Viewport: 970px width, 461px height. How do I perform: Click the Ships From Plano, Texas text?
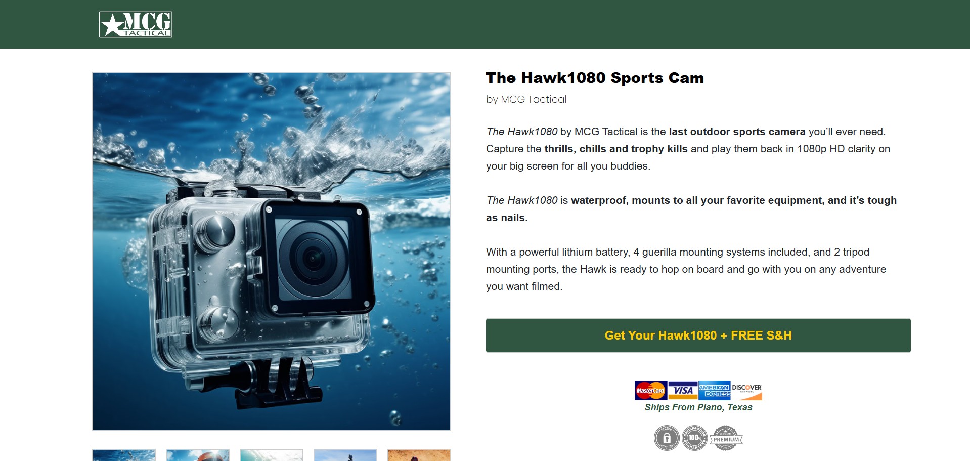pyautogui.click(x=698, y=407)
